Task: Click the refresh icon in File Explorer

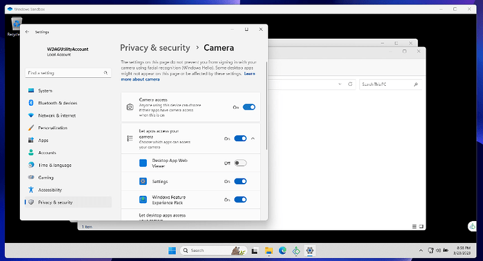Action: click(350, 84)
